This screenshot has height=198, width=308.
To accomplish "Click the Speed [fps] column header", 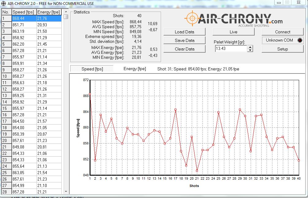I will (24, 12).
